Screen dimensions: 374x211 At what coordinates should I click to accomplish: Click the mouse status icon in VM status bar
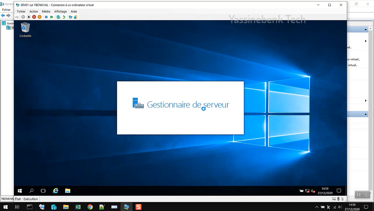[338, 199]
